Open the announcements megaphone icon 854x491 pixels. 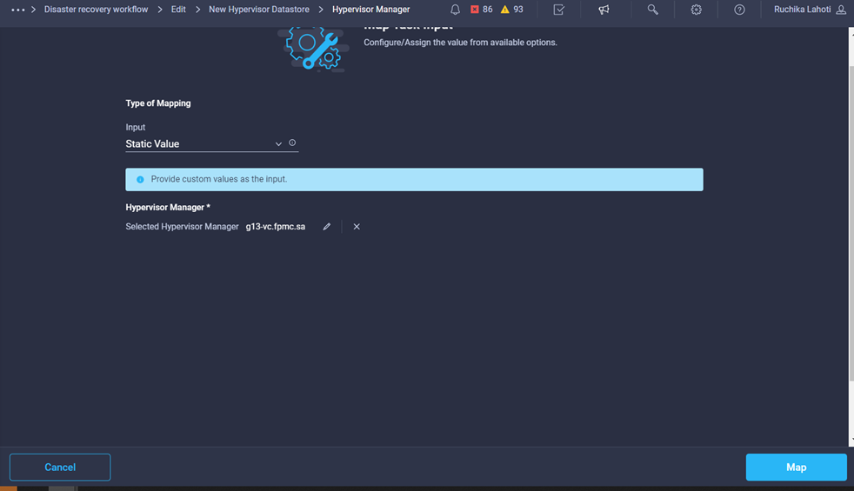604,10
